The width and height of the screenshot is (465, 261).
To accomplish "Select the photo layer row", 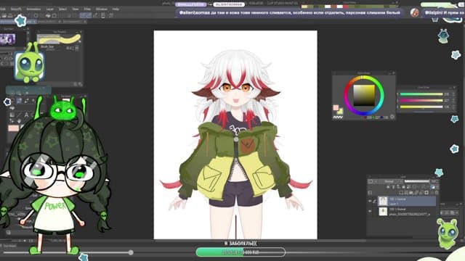I will pyautogui.click(x=407, y=211).
